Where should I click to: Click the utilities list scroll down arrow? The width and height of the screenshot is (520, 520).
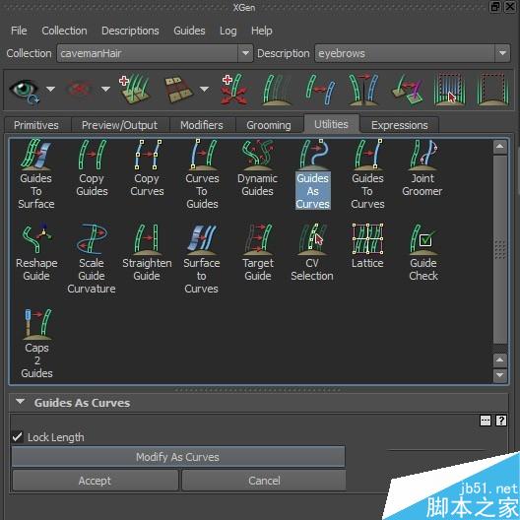[500, 375]
